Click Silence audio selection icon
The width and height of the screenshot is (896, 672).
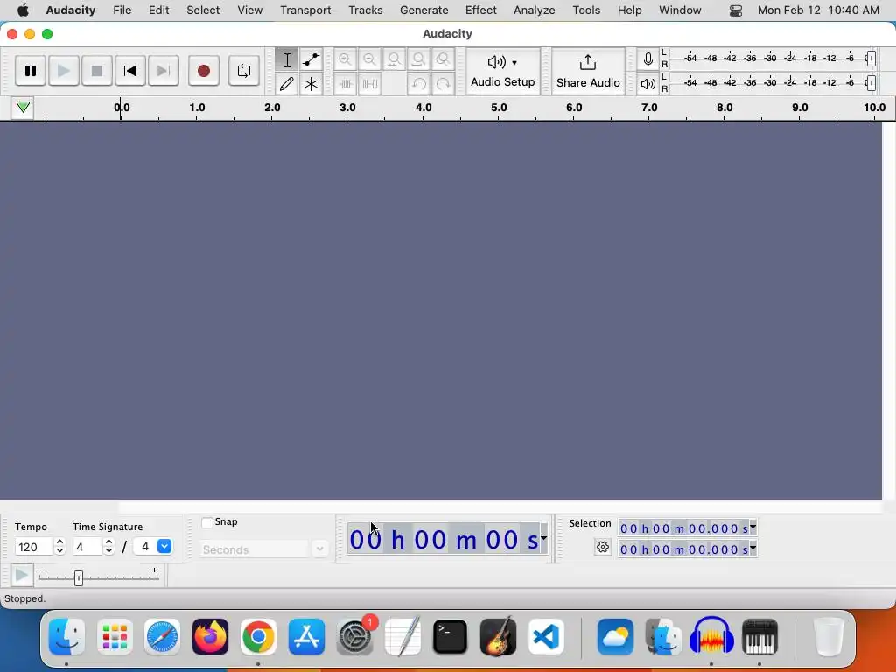(370, 84)
